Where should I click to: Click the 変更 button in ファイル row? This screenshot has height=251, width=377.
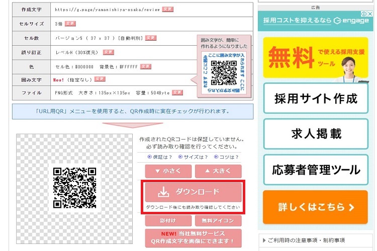(x=177, y=92)
